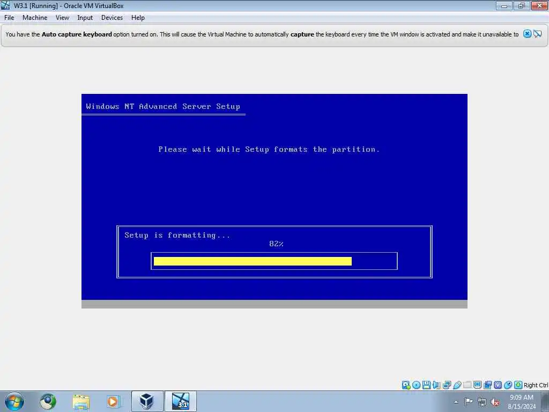This screenshot has width=549, height=412.
Task: Switch to VirtualBox Manager in taskbar
Action: pyautogui.click(x=147, y=401)
